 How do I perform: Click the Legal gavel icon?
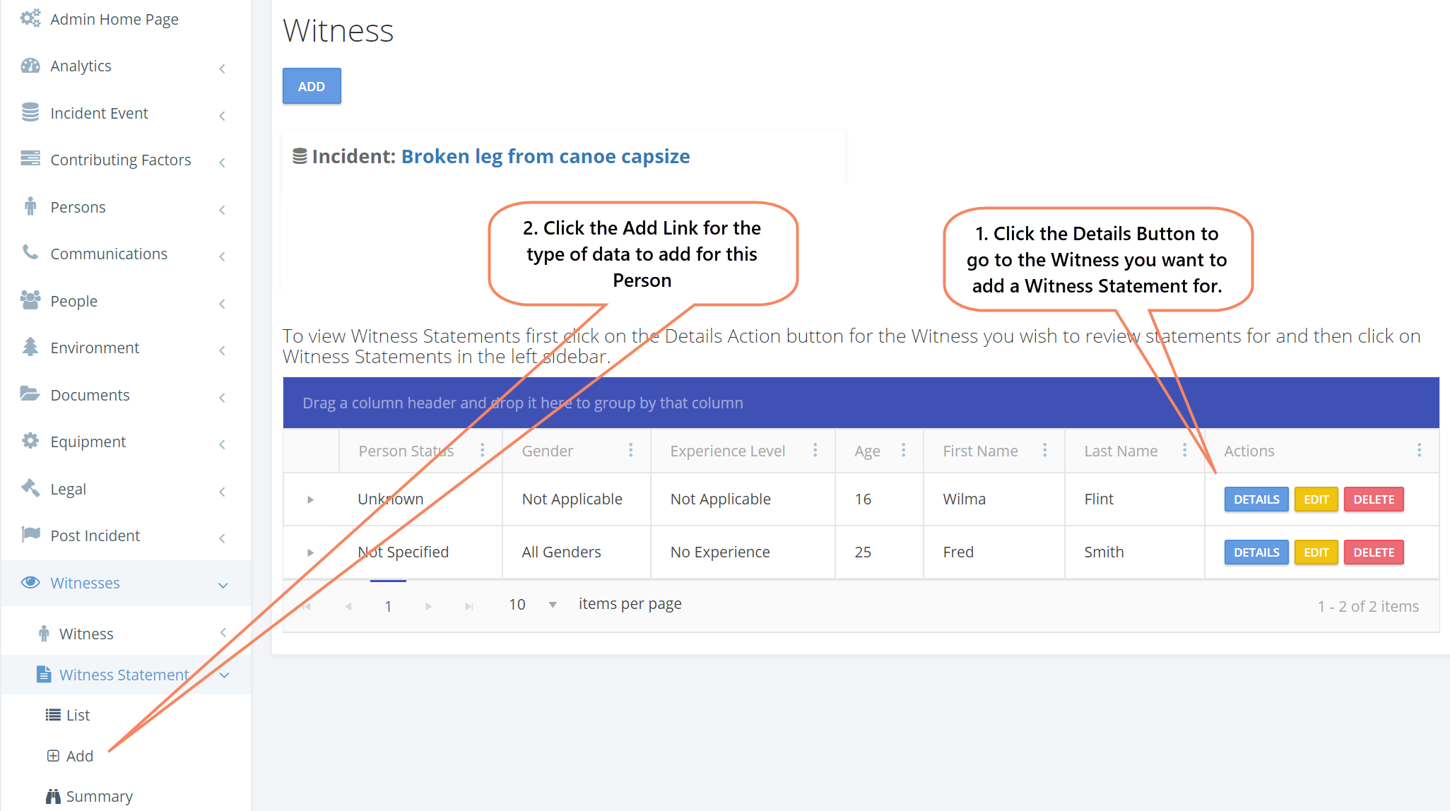(30, 487)
